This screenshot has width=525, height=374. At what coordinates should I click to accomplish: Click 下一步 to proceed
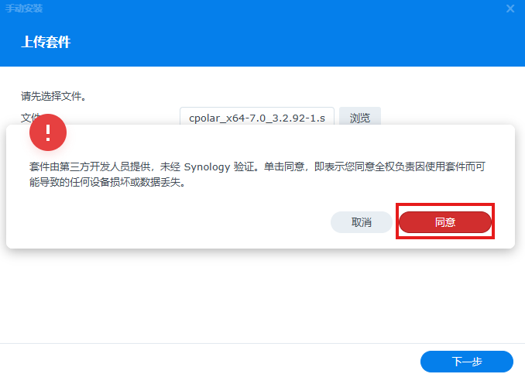[466, 362]
